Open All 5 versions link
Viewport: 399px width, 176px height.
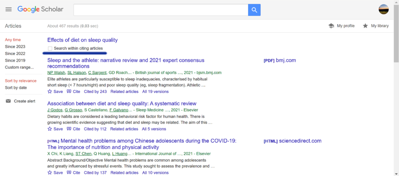pyautogui.click(x=154, y=129)
